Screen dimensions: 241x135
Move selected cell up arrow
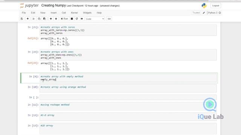pos(51,19)
